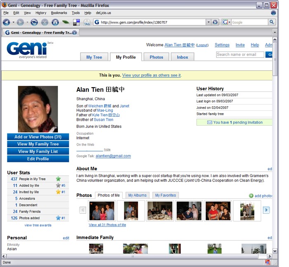
Task: Click the Stop loading icon
Action: pos(45,22)
